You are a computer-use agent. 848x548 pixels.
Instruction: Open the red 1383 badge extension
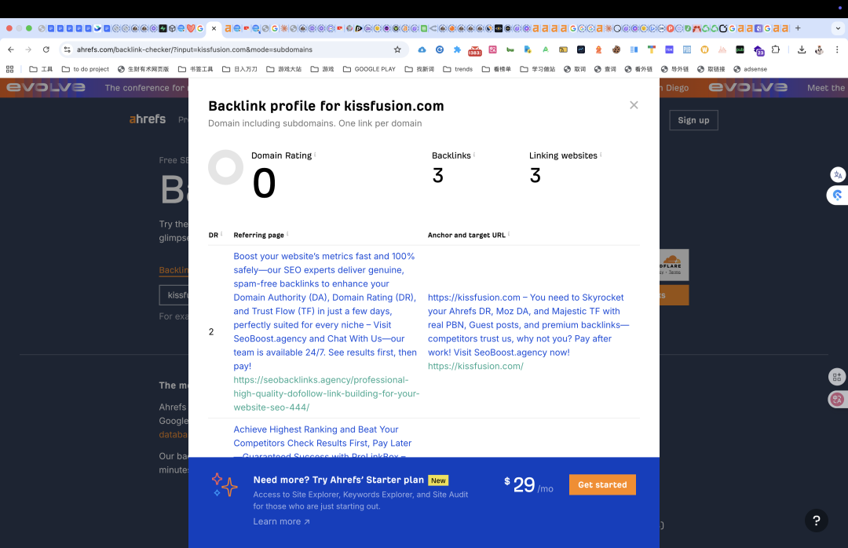[x=475, y=49]
